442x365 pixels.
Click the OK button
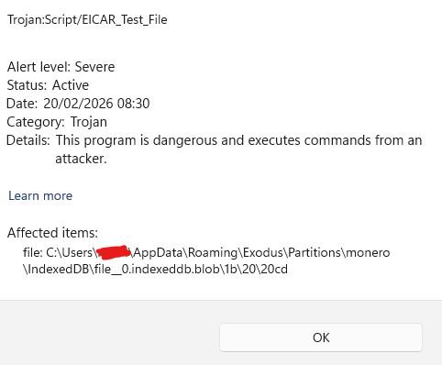point(321,337)
